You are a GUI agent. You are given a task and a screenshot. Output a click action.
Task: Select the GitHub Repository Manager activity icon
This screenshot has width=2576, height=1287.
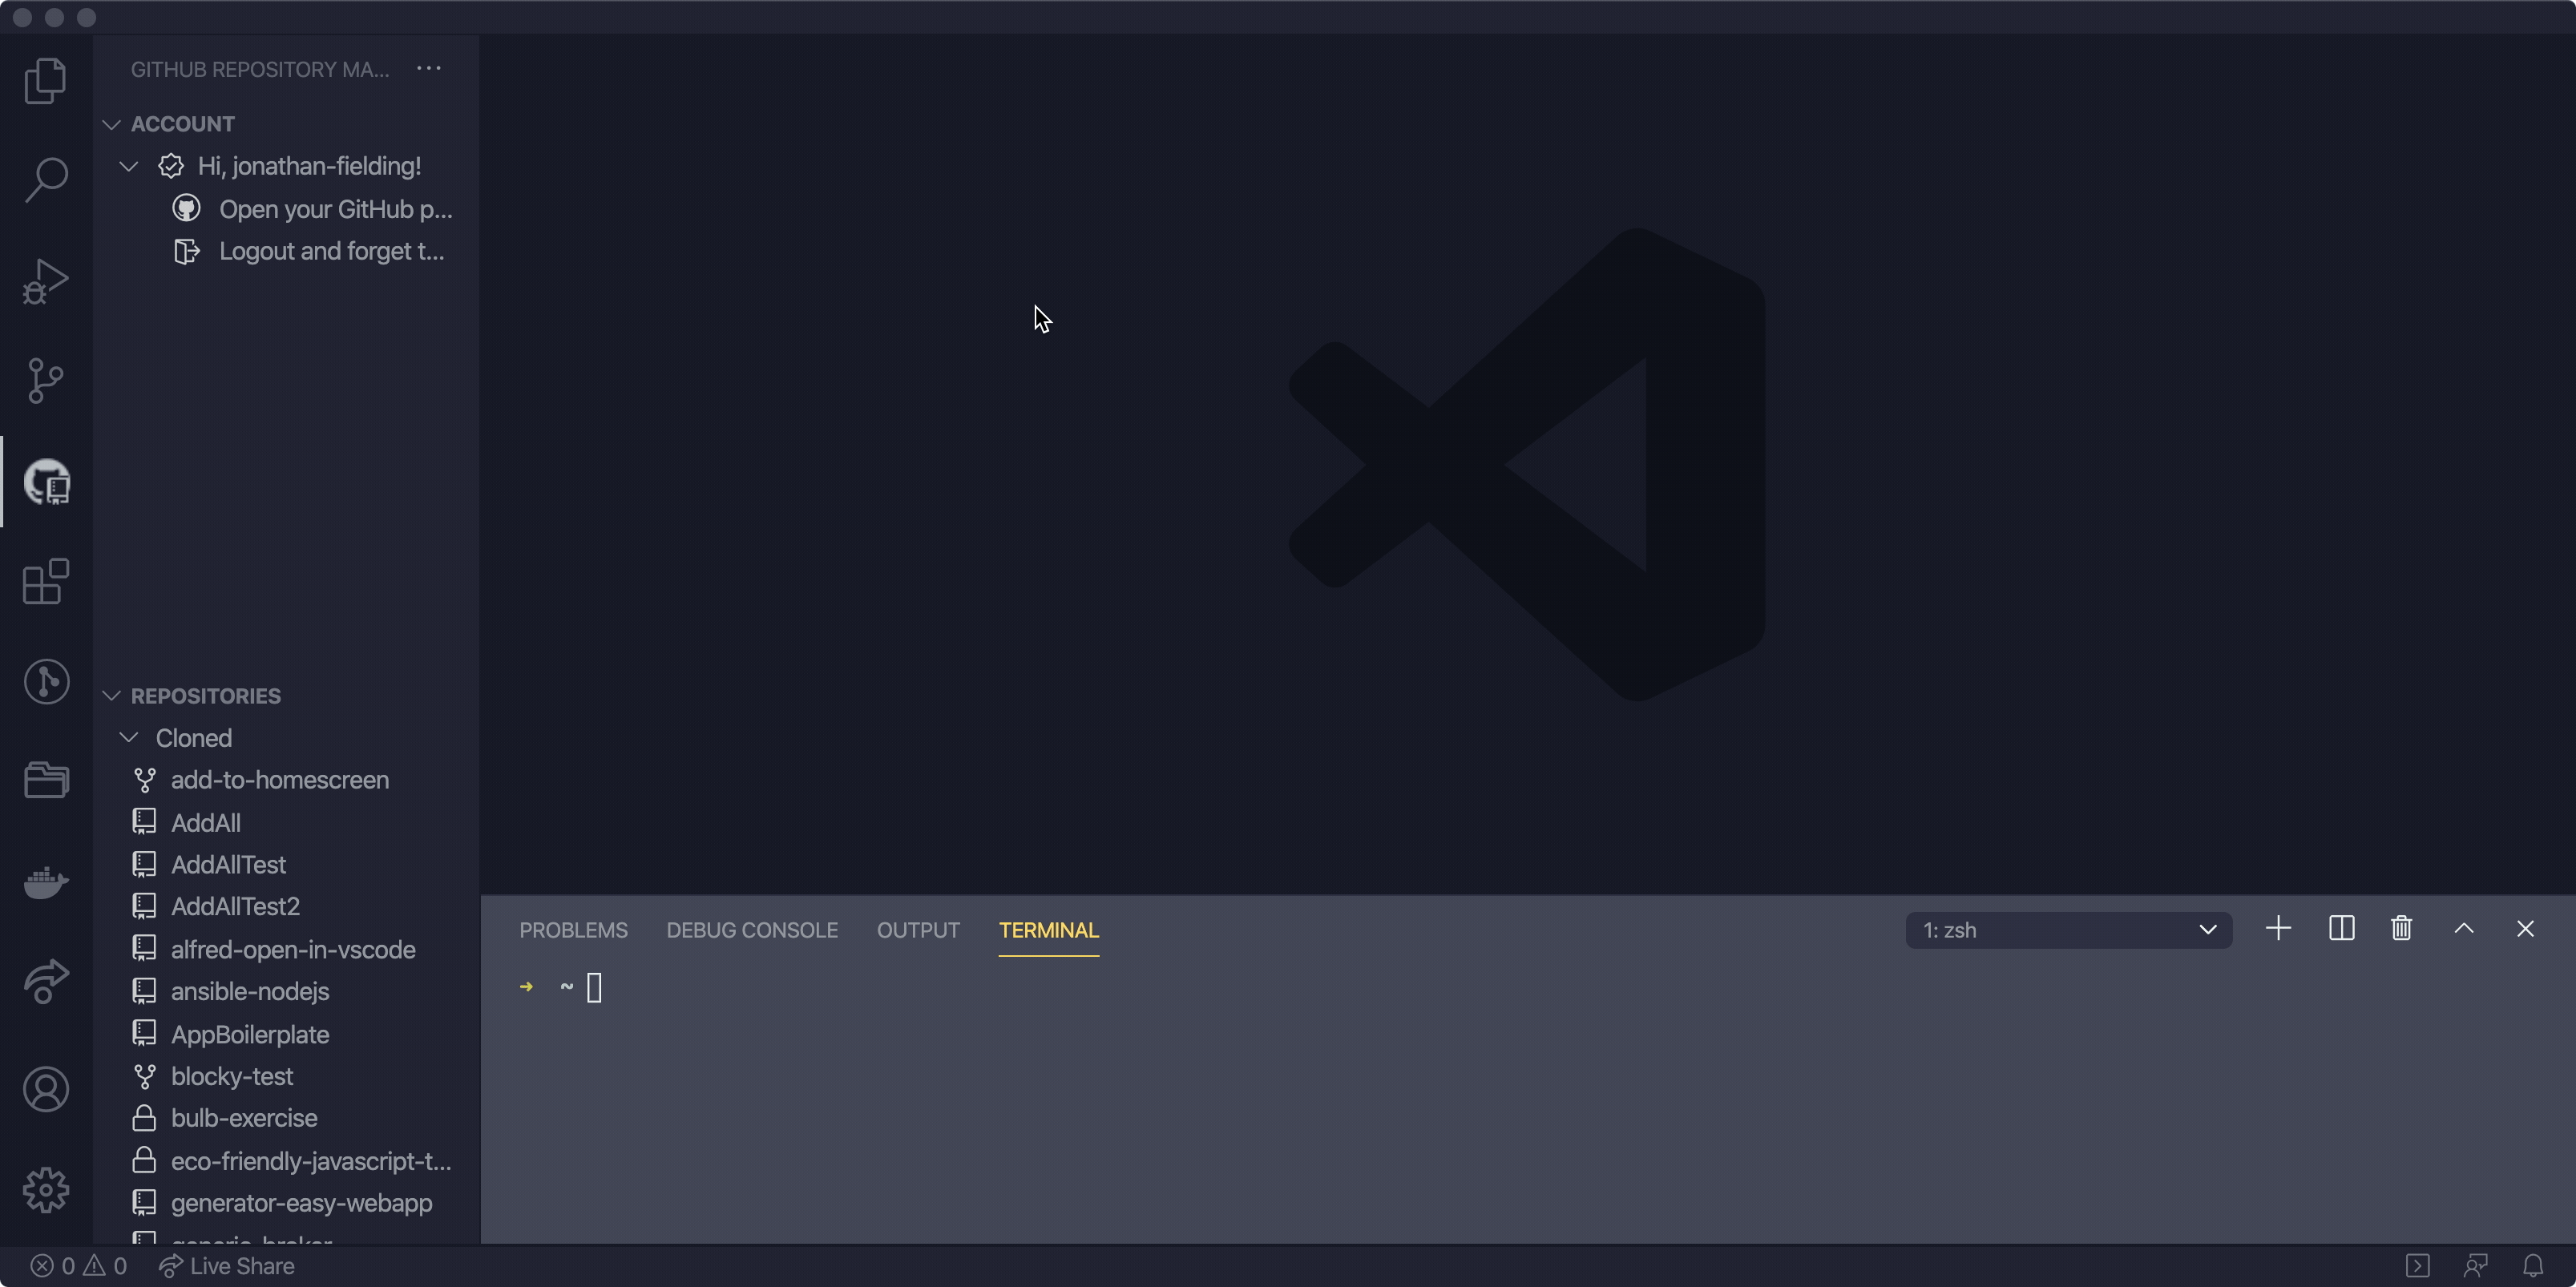(46, 482)
